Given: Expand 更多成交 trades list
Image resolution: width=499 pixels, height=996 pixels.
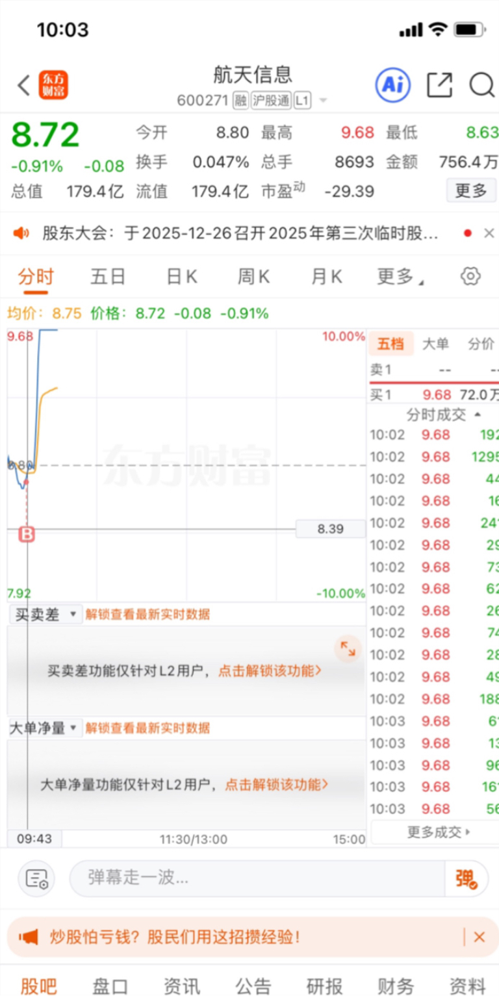Looking at the screenshot, I should 439,832.
